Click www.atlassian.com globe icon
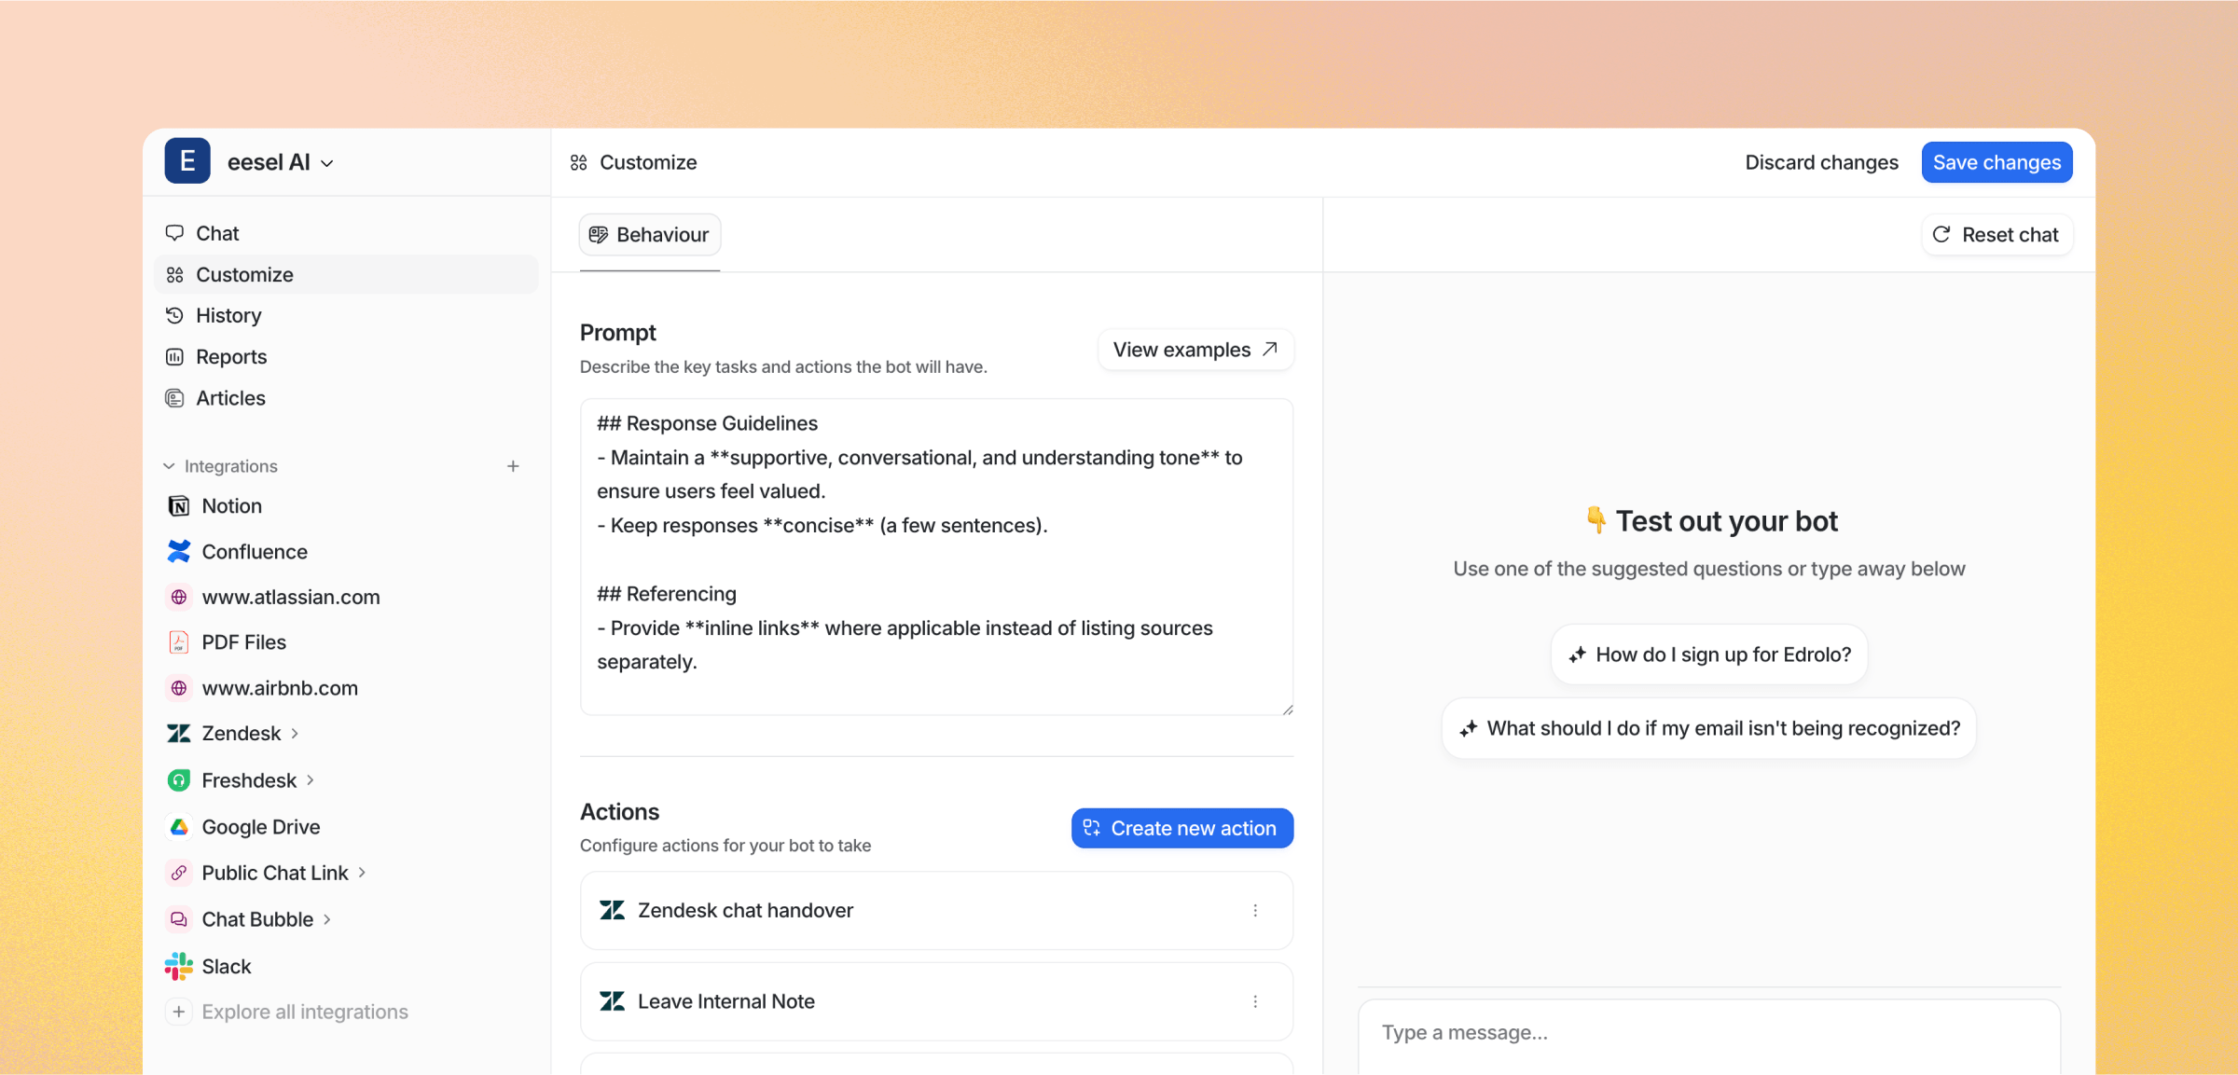The width and height of the screenshot is (2238, 1075). 179,597
